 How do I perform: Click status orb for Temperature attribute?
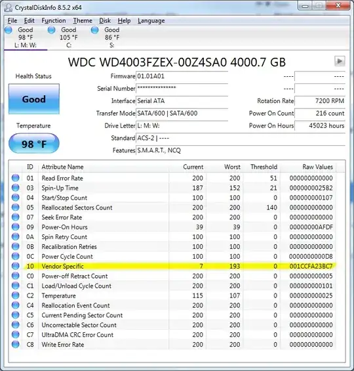(16, 295)
